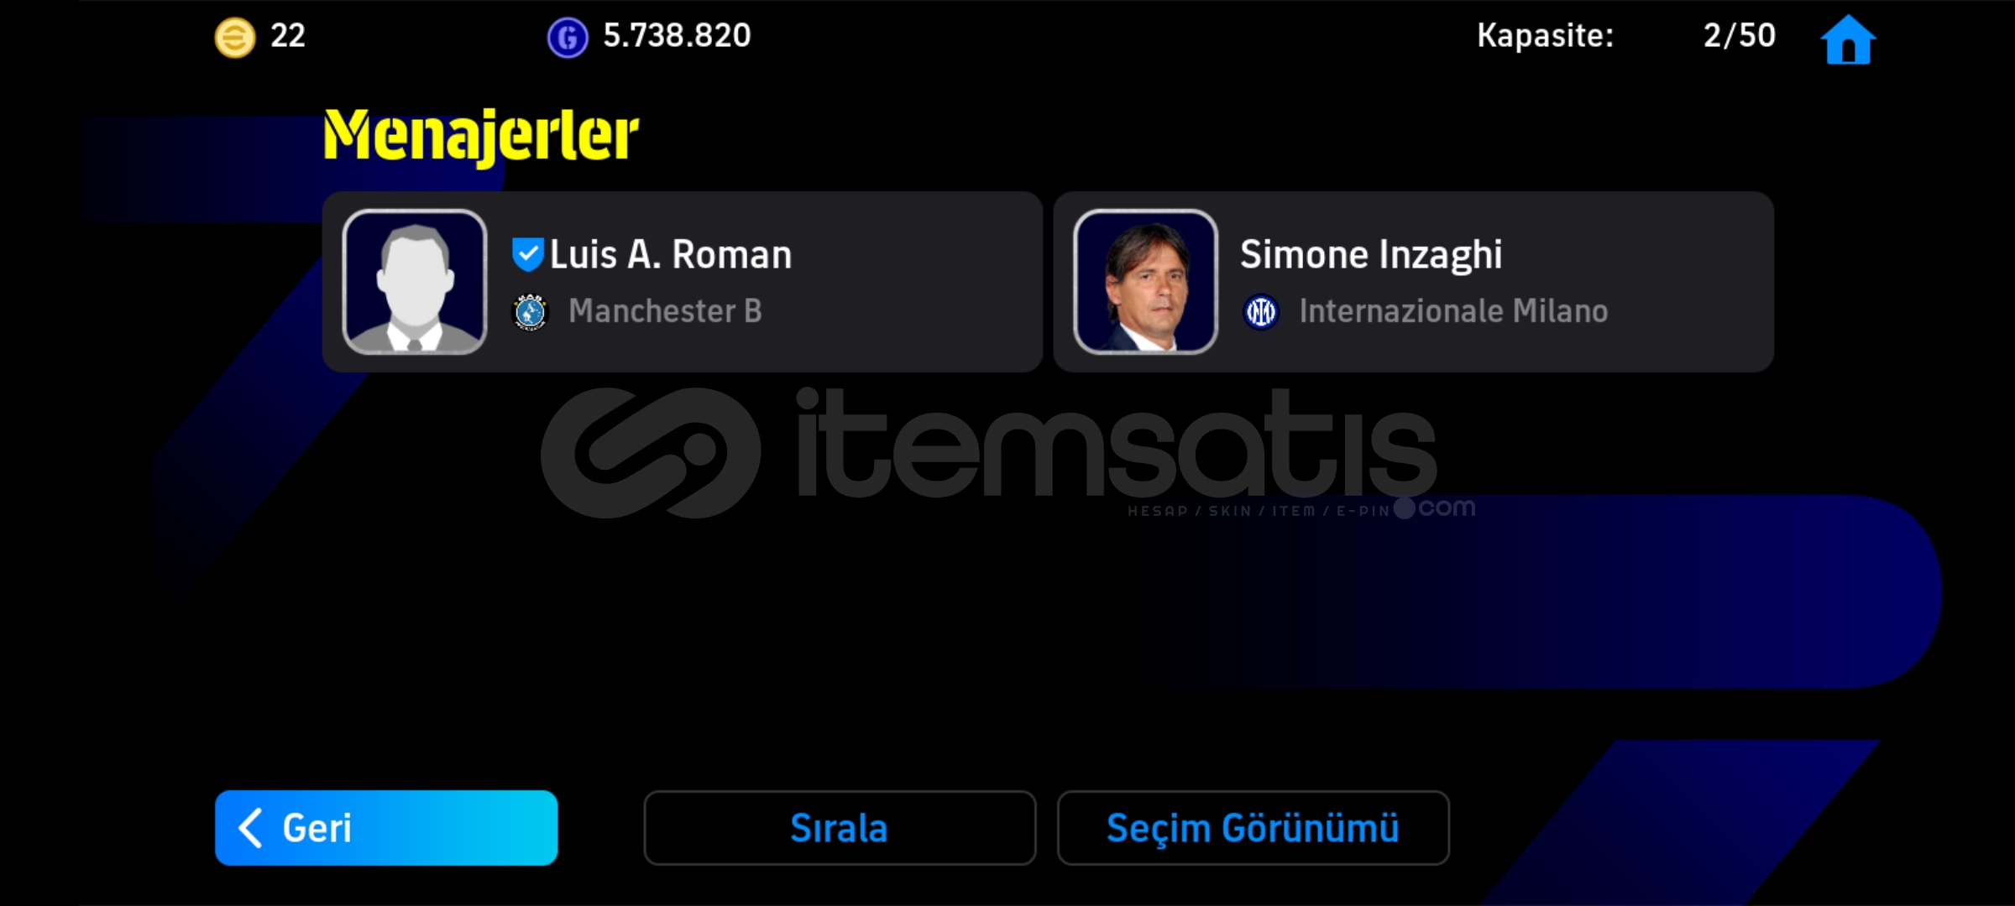Image resolution: width=2015 pixels, height=906 pixels.
Task: Click the Internazionale Milano club crest
Action: [1260, 312]
